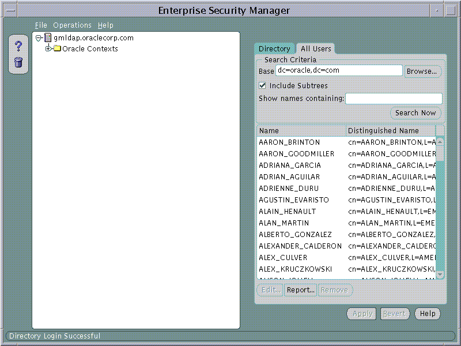This screenshot has height=346, width=461.
Task: Switch to the All Users tab
Action: 316,48
